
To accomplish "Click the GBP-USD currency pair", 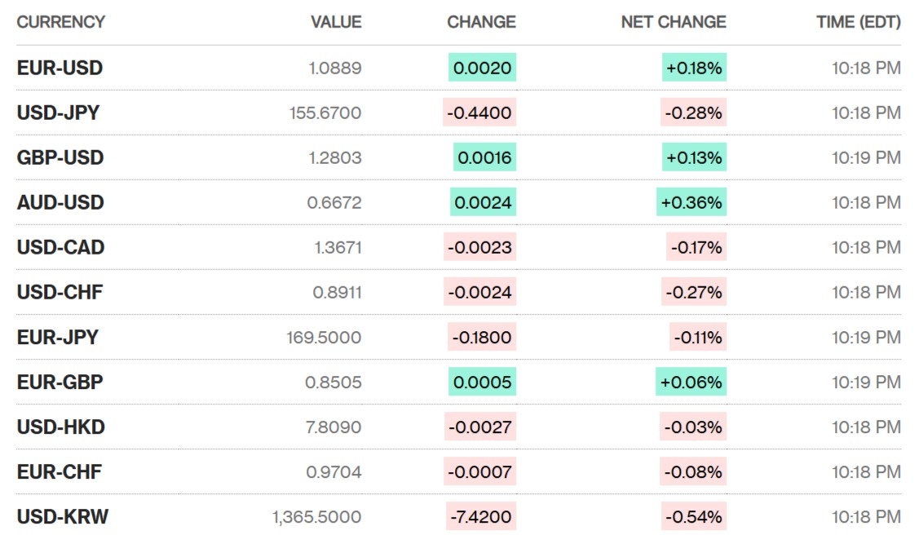I will [60, 157].
